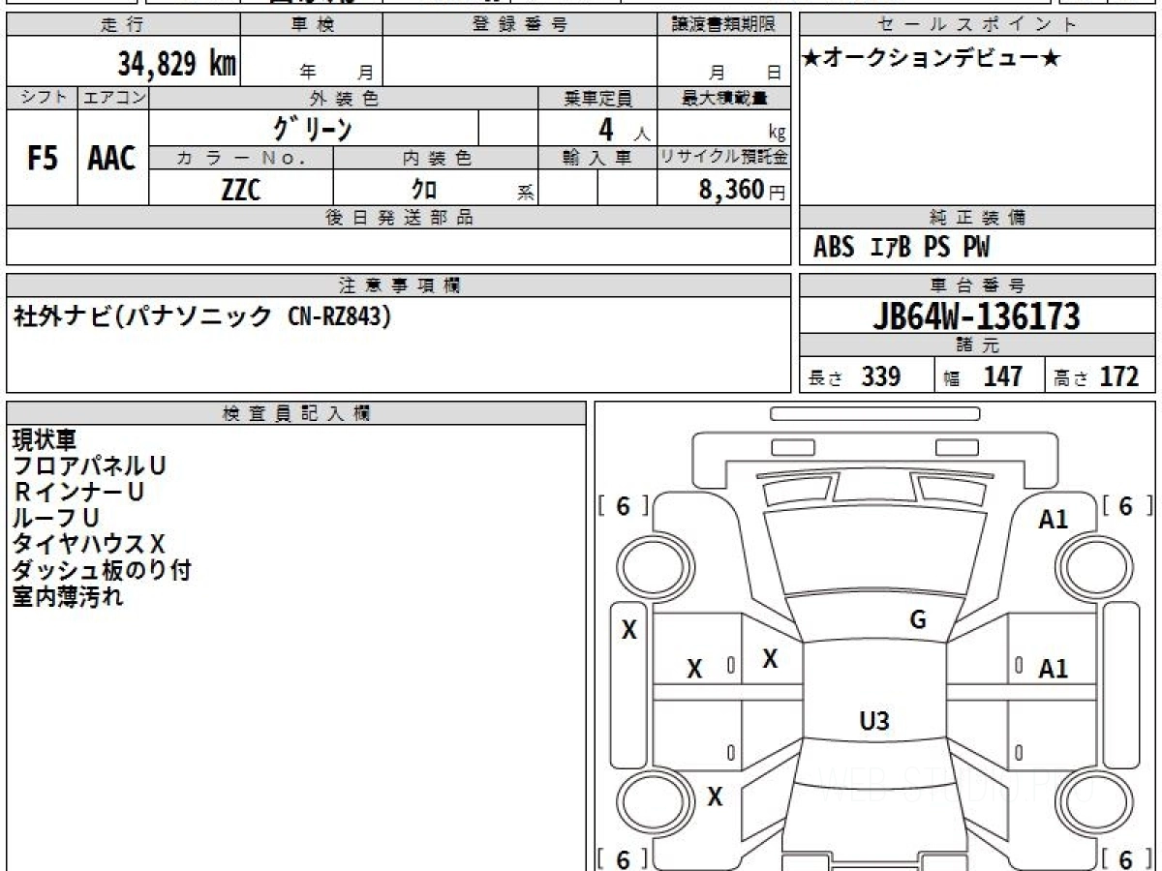Click the recycle deposit amount 8,360円

pyautogui.click(x=742, y=189)
